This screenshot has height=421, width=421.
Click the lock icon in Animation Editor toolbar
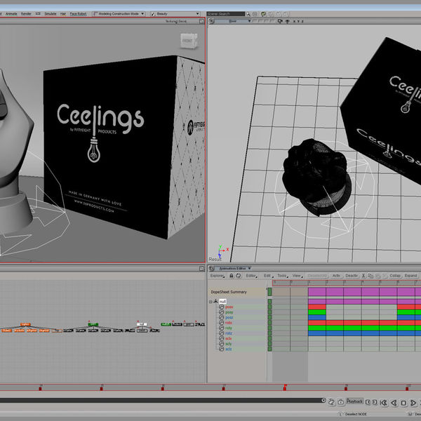pos(230,276)
